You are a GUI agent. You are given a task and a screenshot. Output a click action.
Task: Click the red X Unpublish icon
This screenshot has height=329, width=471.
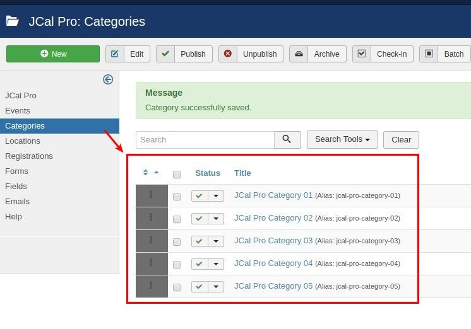[228, 54]
